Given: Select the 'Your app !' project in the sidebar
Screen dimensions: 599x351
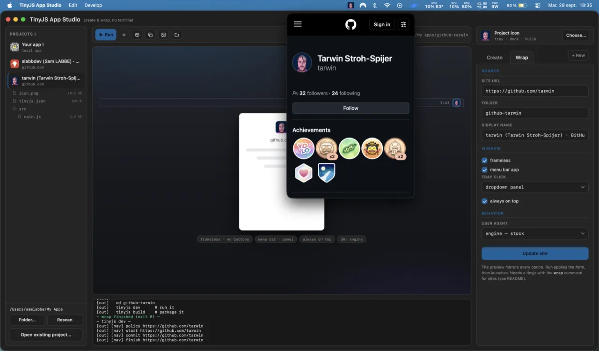Looking at the screenshot, I should click(x=46, y=47).
